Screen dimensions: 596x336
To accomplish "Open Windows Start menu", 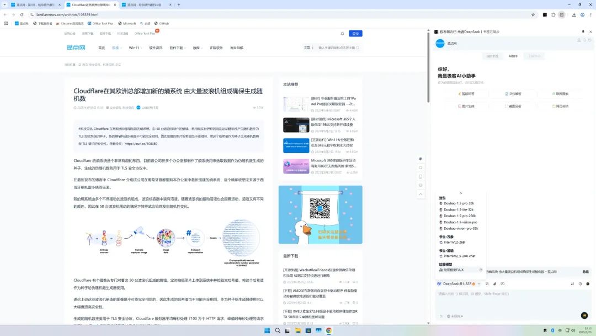I will (x=267, y=330).
